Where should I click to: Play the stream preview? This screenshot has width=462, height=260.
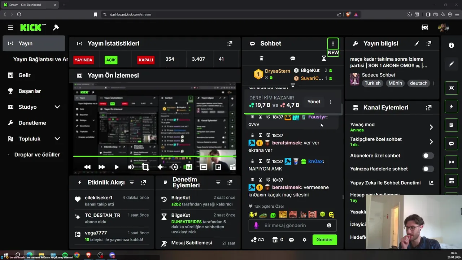[116, 167]
